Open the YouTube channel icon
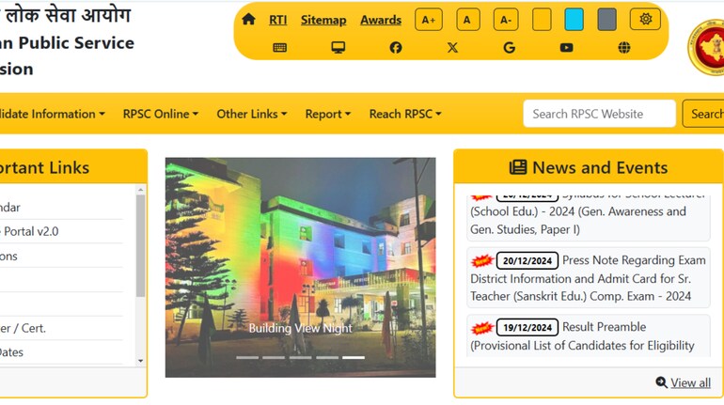This screenshot has height=405, width=724. 566,48
